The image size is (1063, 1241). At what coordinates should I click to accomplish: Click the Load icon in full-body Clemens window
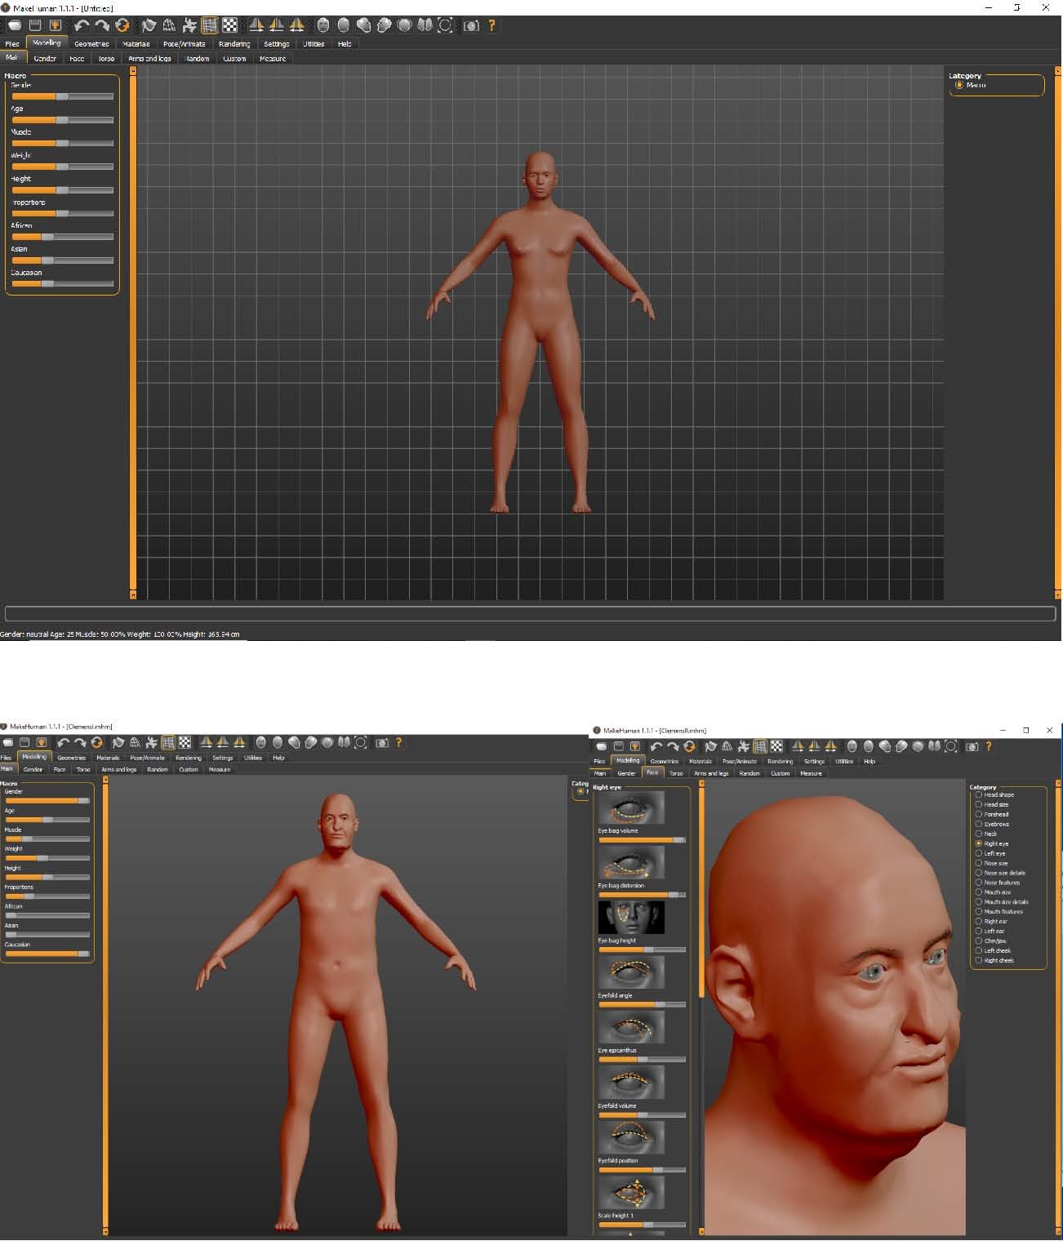(8, 742)
